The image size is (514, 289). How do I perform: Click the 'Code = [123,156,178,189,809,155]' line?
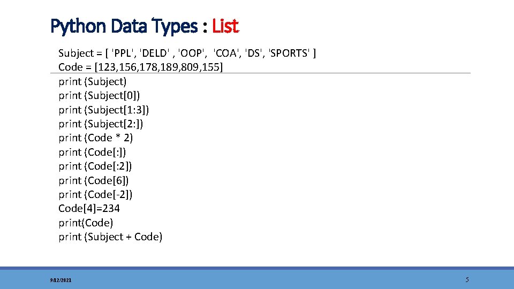140,67
